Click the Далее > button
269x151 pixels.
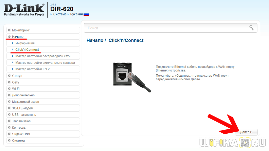[x=246, y=132]
